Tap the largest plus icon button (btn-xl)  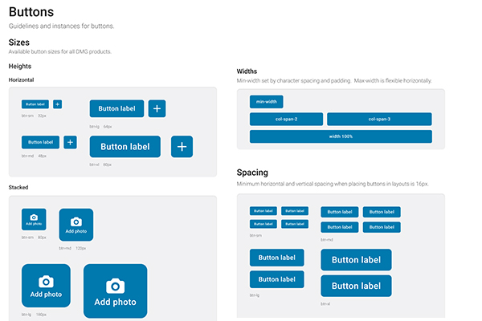[182, 146]
